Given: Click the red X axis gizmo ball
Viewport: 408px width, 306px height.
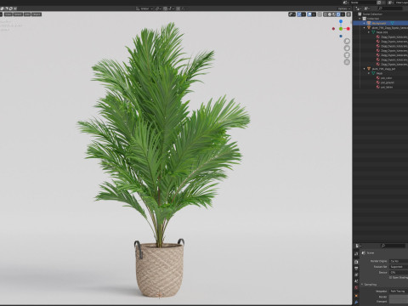Looking at the screenshot, I should pyautogui.click(x=348, y=29).
